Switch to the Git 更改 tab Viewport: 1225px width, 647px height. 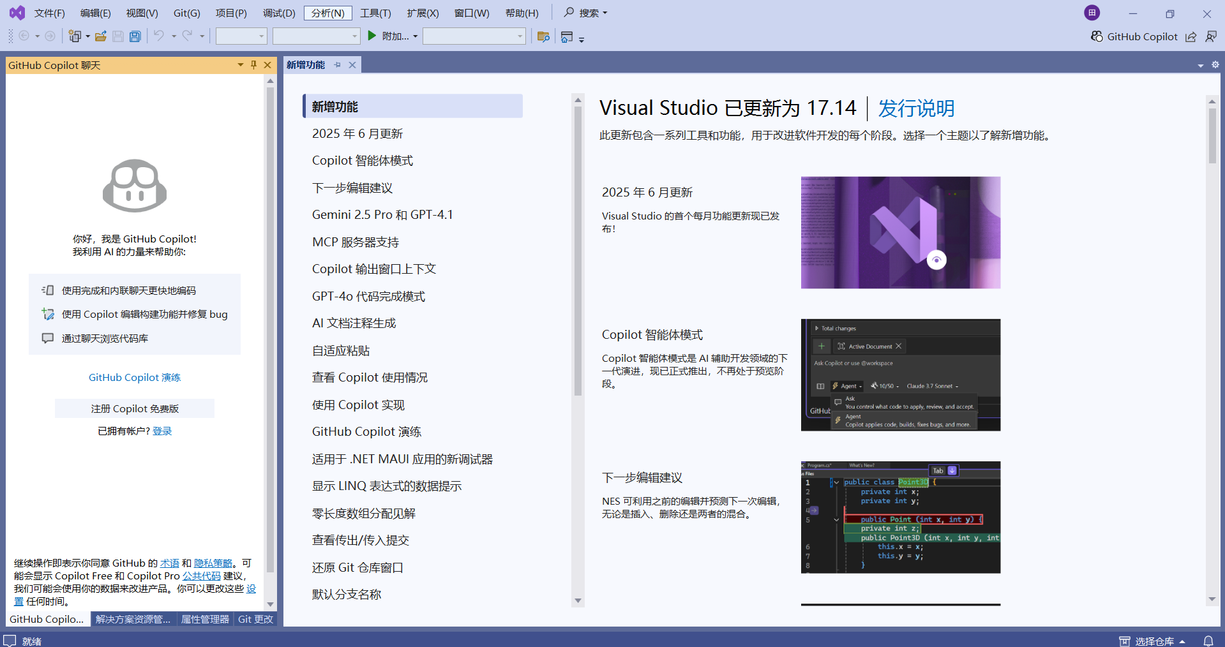click(x=255, y=619)
